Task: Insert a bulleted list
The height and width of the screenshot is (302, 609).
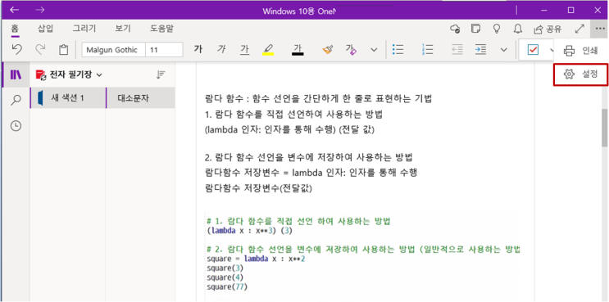Action: [x=398, y=50]
